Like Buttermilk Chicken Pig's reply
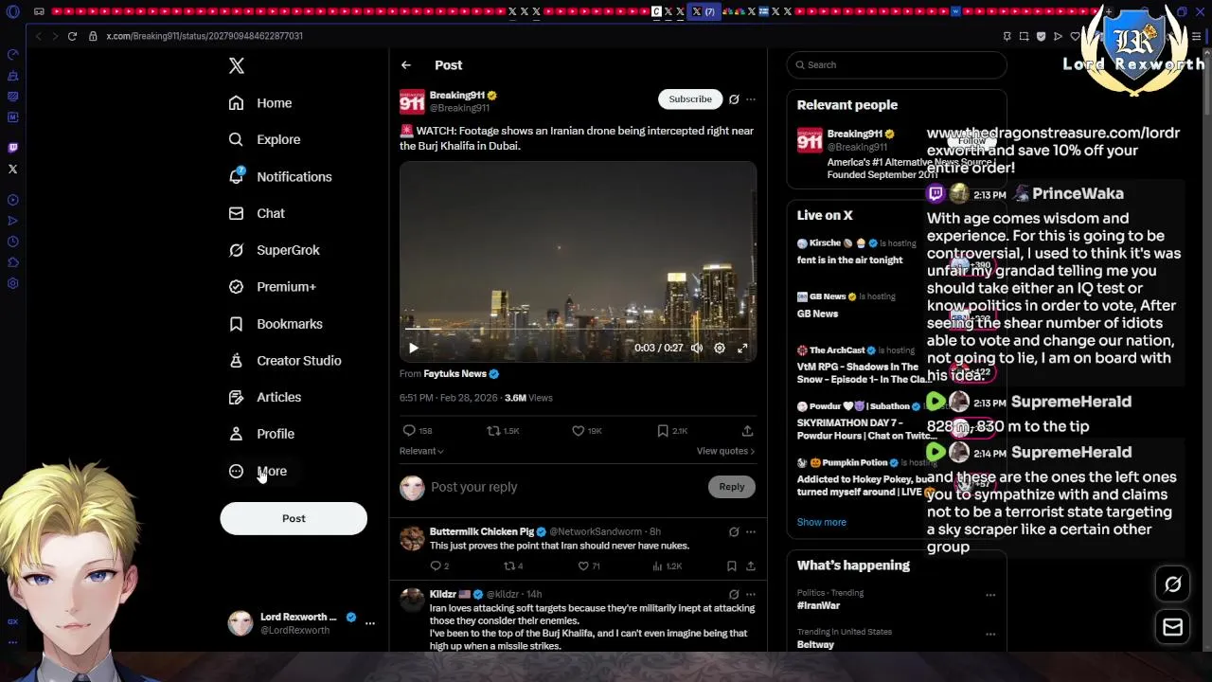This screenshot has width=1212, height=682. 589,566
